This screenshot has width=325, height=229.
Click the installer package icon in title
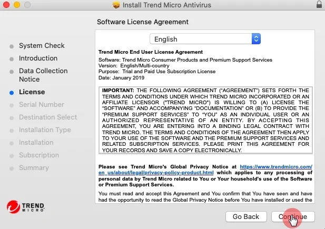pyautogui.click(x=116, y=5)
